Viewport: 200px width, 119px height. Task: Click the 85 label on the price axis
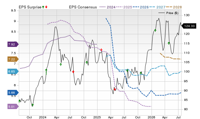[186, 100]
